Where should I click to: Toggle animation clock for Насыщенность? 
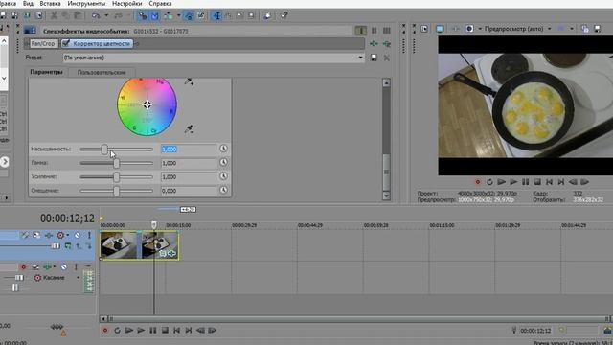(x=223, y=149)
